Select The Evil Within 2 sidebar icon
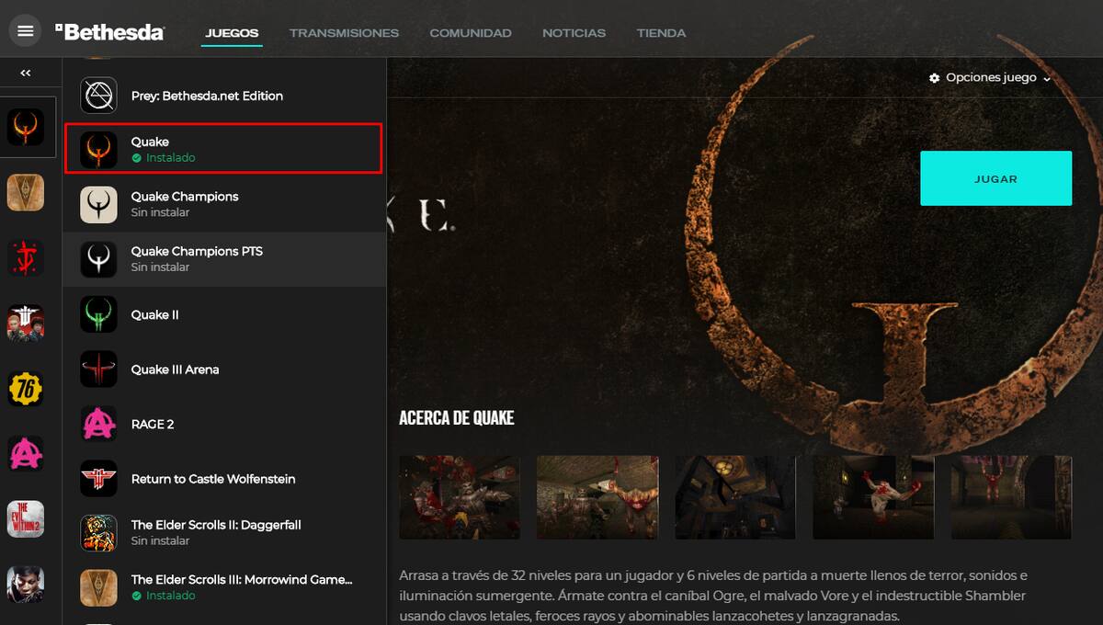The width and height of the screenshot is (1103, 625). pos(26,519)
